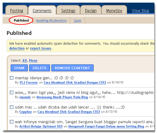This screenshot has height=133, width=157.
Task: Click comment text 'mantap idenya gan.. :D :D :D :D'
Action: click(x=44, y=78)
